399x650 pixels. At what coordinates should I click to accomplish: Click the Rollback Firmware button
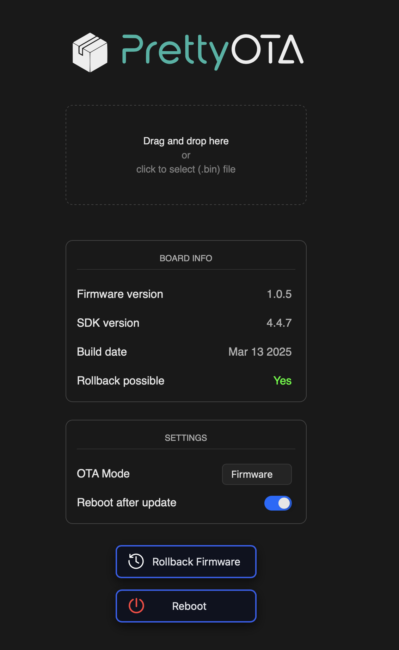tap(186, 562)
